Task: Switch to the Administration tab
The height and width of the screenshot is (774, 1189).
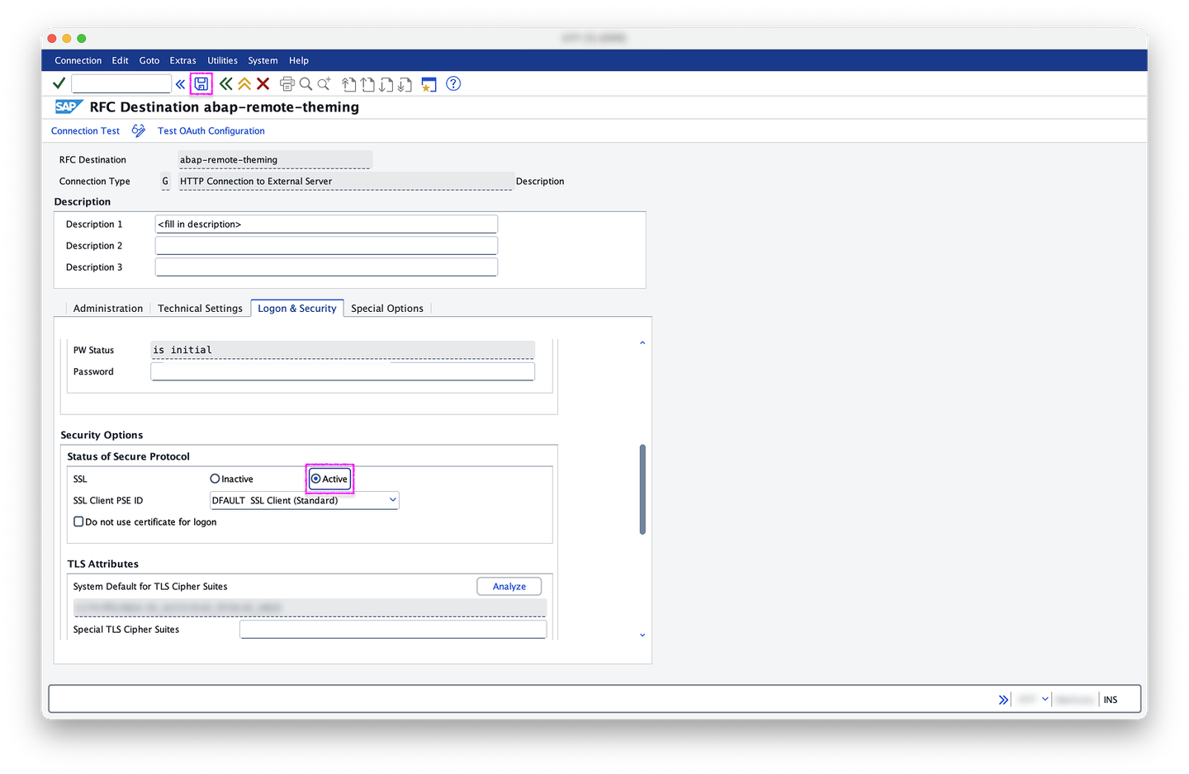Action: click(108, 309)
